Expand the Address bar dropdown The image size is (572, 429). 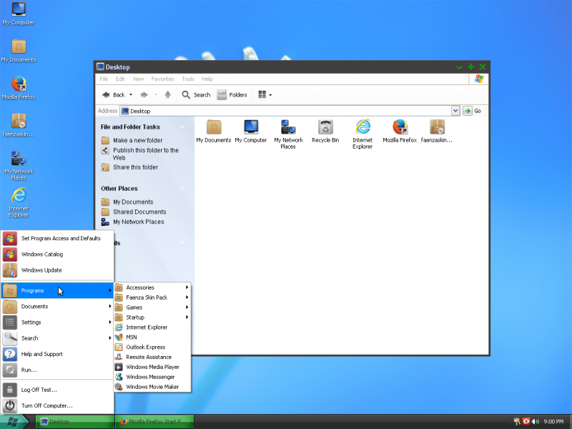tap(455, 111)
